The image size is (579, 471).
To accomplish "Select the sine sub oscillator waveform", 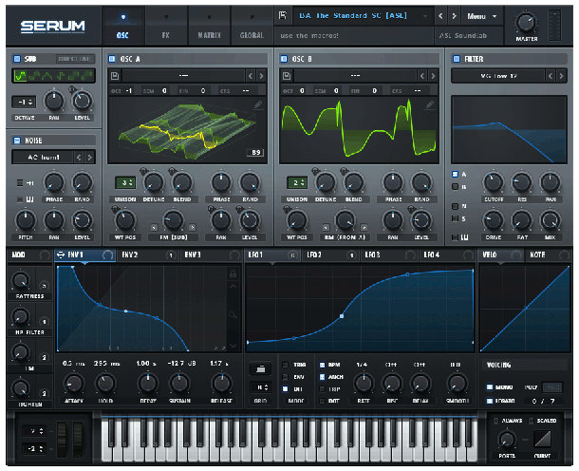I will point(21,76).
